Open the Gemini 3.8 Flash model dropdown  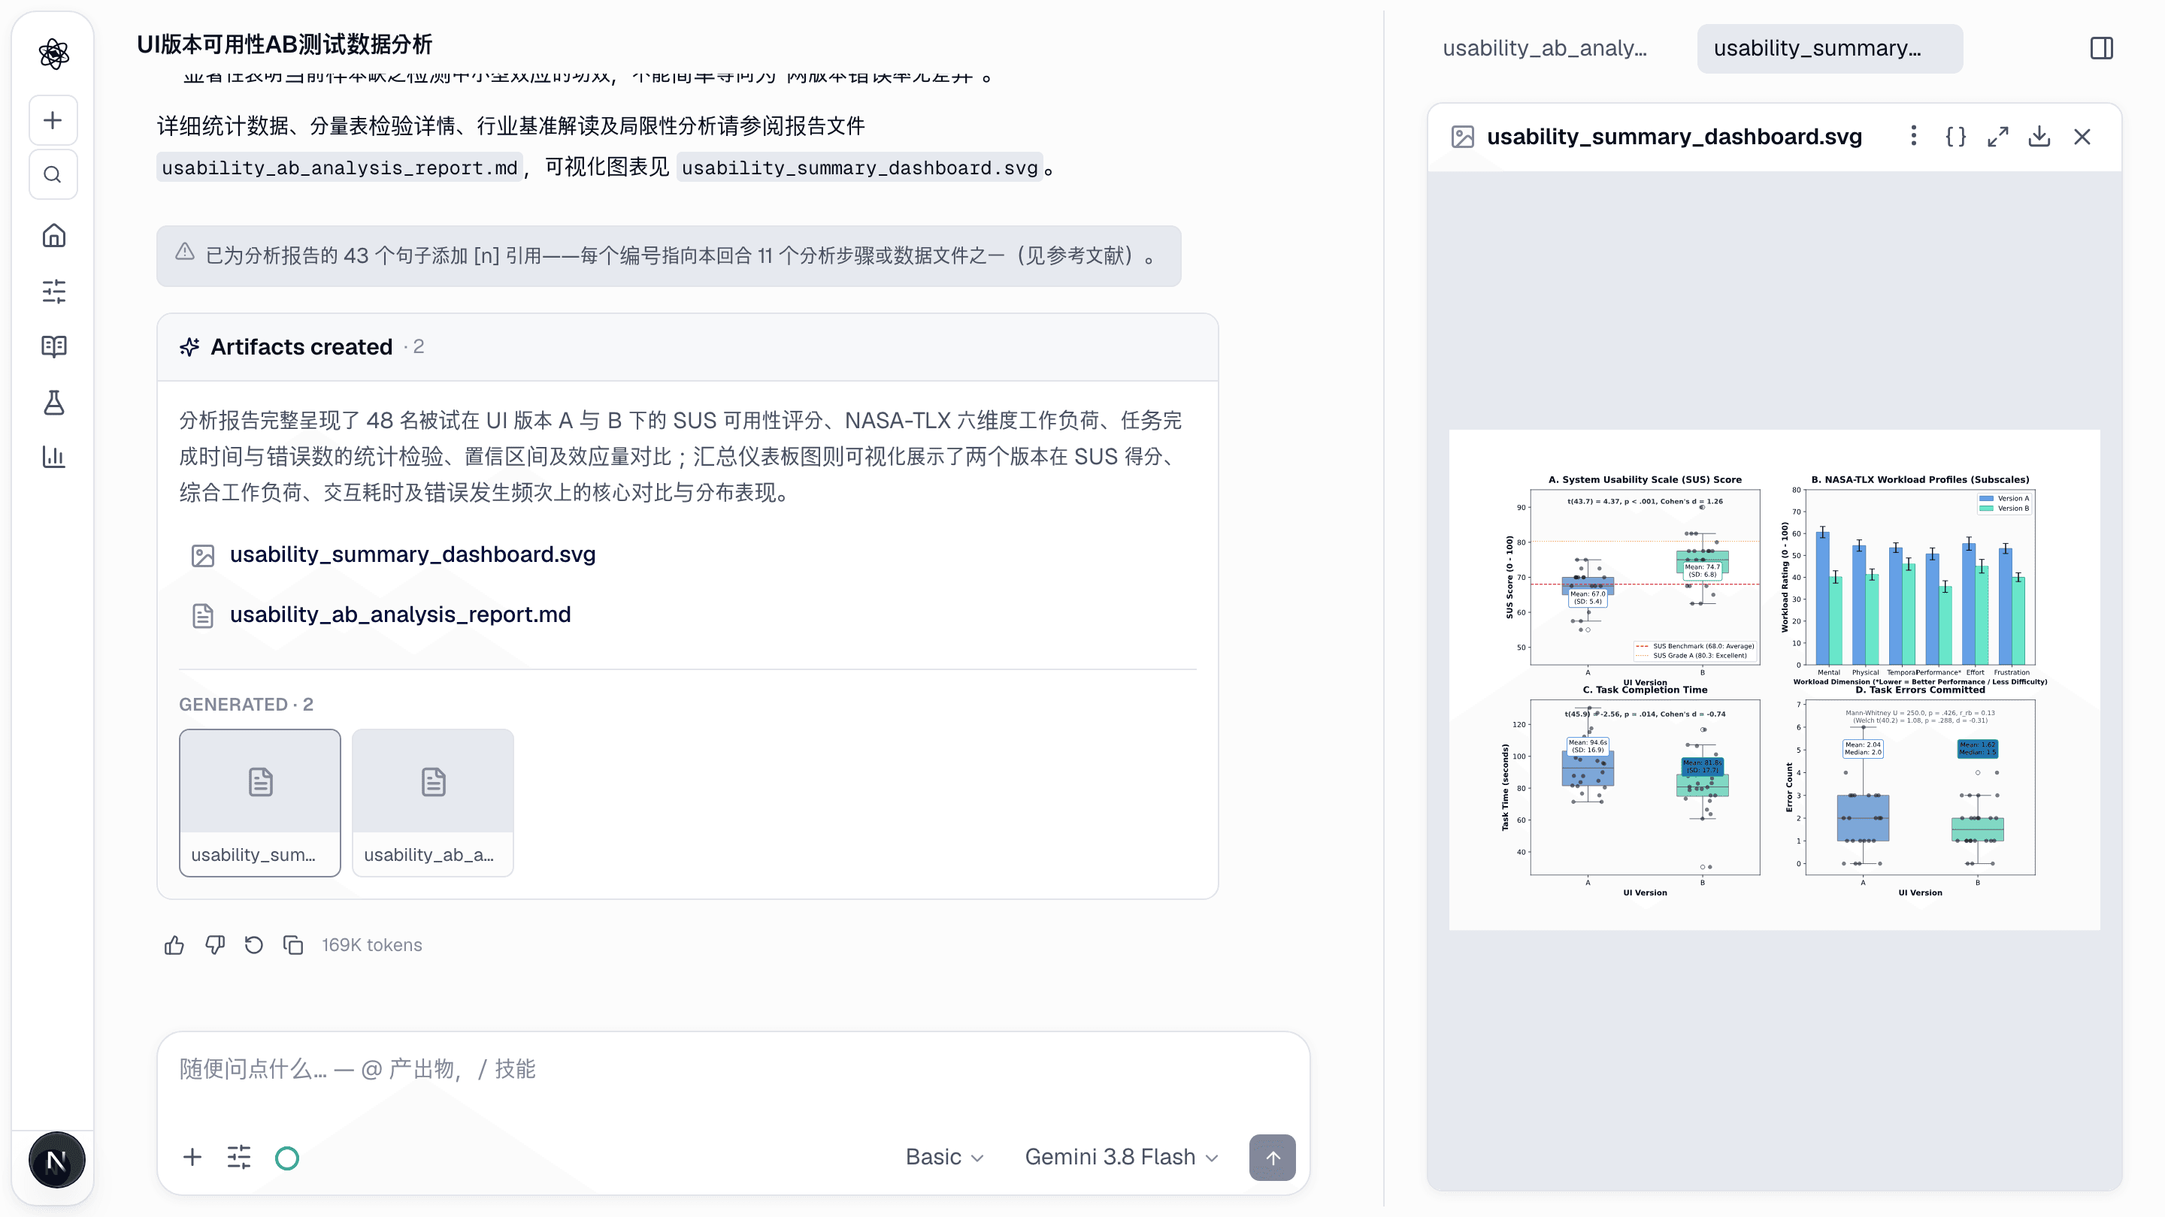(1121, 1158)
